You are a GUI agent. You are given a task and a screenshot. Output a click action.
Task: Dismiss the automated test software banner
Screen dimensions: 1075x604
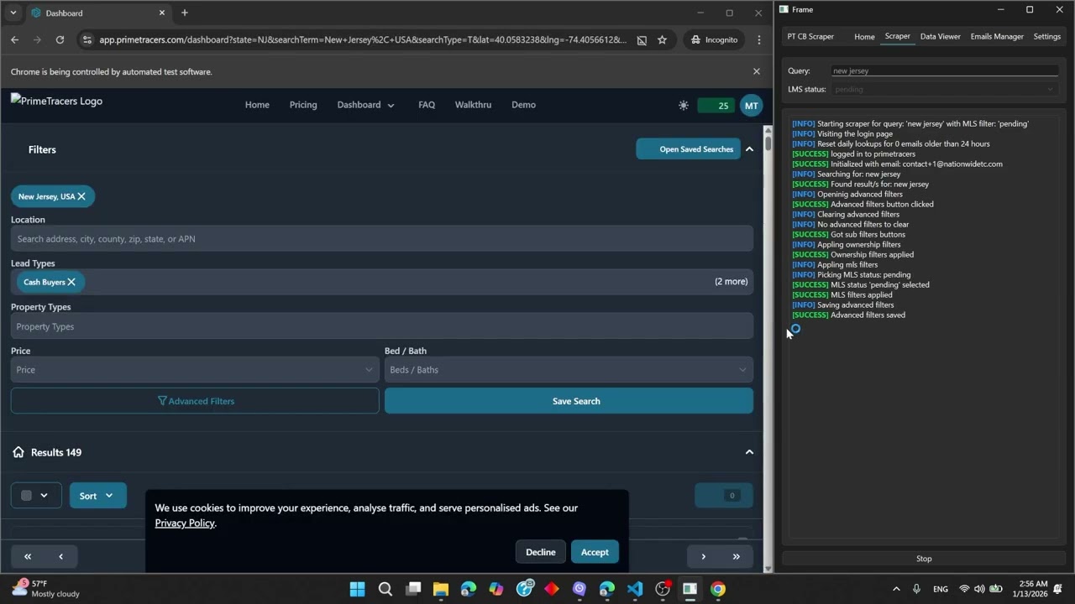(x=756, y=71)
